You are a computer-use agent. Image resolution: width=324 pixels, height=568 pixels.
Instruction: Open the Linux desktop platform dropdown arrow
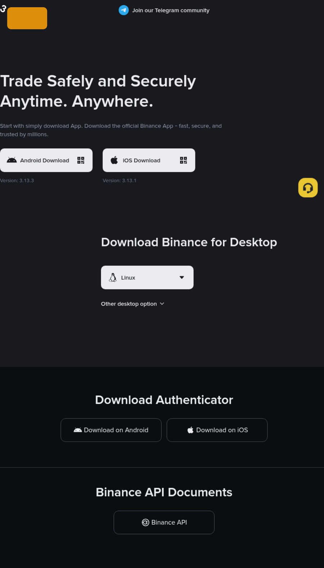click(x=182, y=278)
